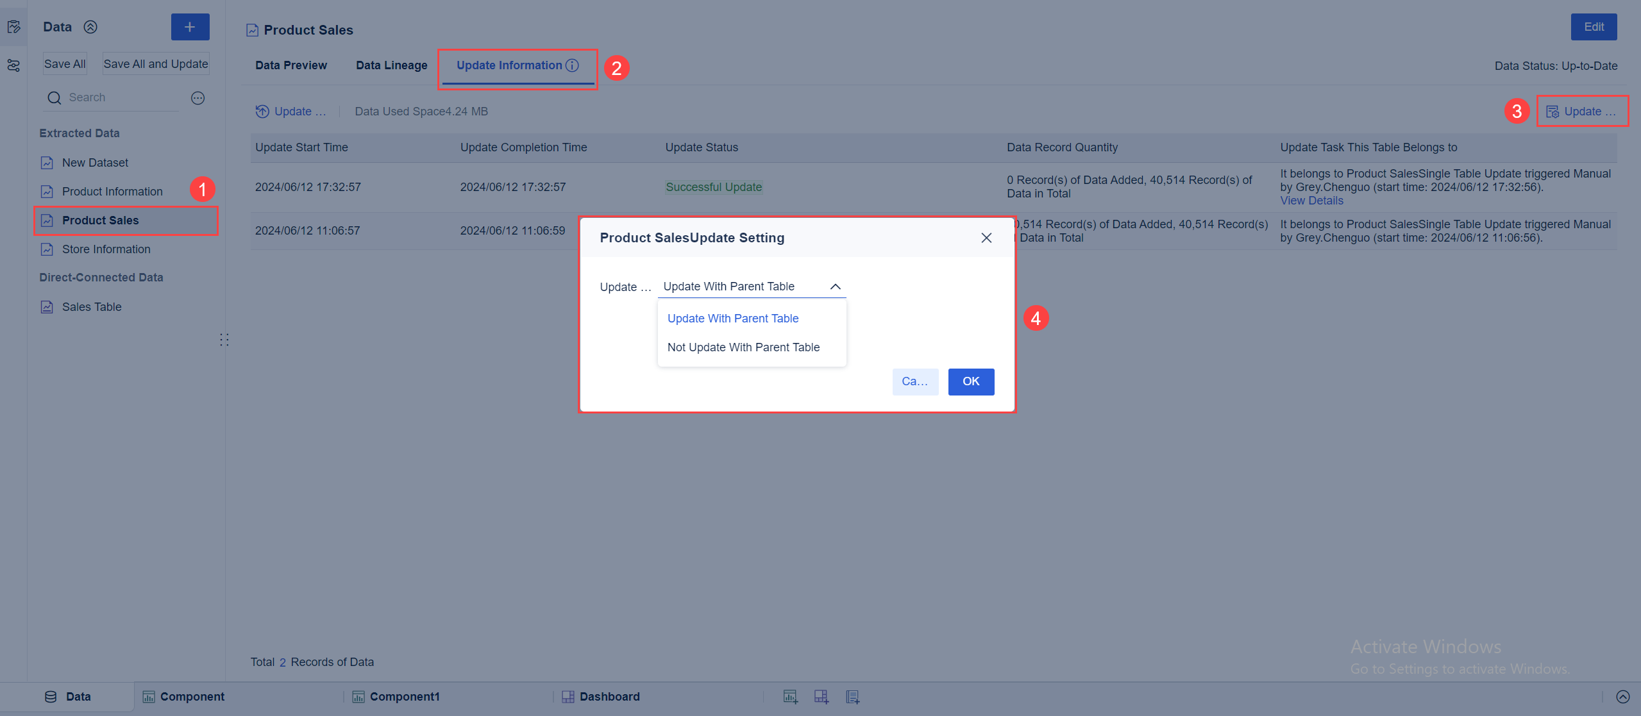
Task: Open the data editing sidebar icon at top left
Action: (x=13, y=27)
